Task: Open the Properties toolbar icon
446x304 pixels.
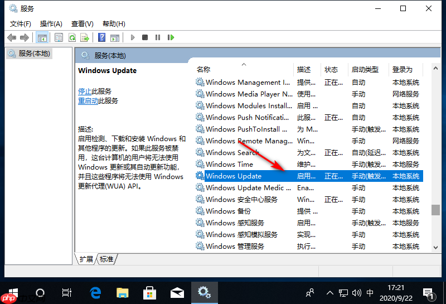Action: tap(59, 37)
